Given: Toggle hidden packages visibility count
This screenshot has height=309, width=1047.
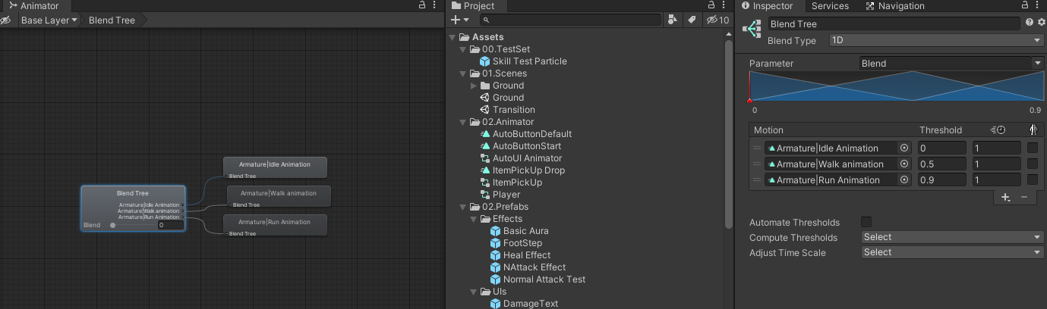Looking at the screenshot, I should tap(717, 20).
